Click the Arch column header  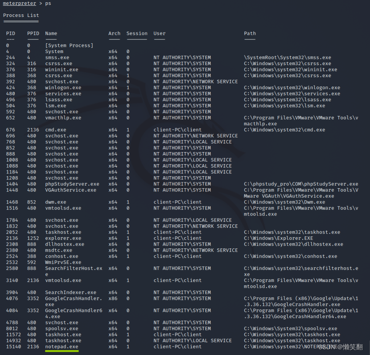tap(115, 33)
